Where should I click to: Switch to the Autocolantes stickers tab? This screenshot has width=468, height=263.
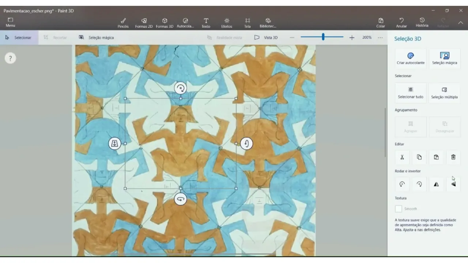pyautogui.click(x=185, y=23)
